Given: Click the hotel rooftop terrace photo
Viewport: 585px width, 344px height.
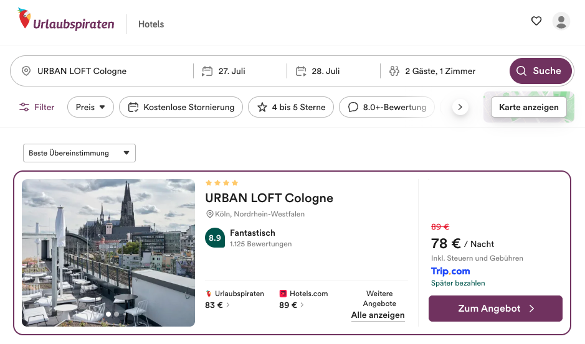Looking at the screenshot, I should [x=108, y=253].
